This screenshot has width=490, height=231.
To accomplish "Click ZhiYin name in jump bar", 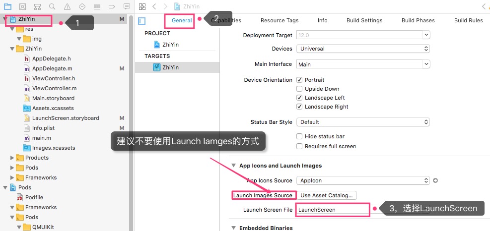I will tap(191, 6).
